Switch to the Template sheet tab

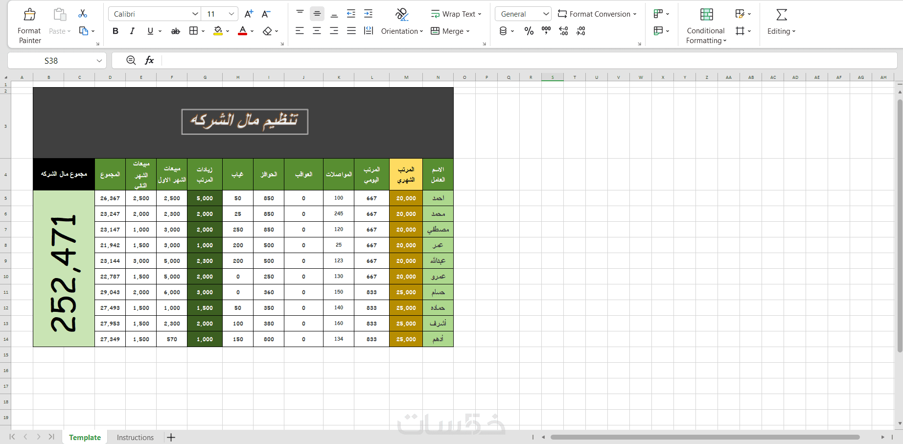pyautogui.click(x=85, y=438)
